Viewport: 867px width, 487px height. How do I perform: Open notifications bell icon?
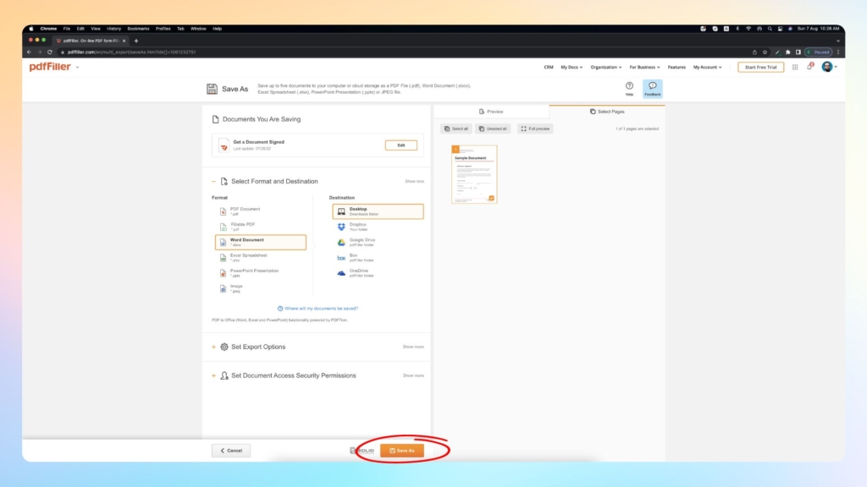[810, 67]
